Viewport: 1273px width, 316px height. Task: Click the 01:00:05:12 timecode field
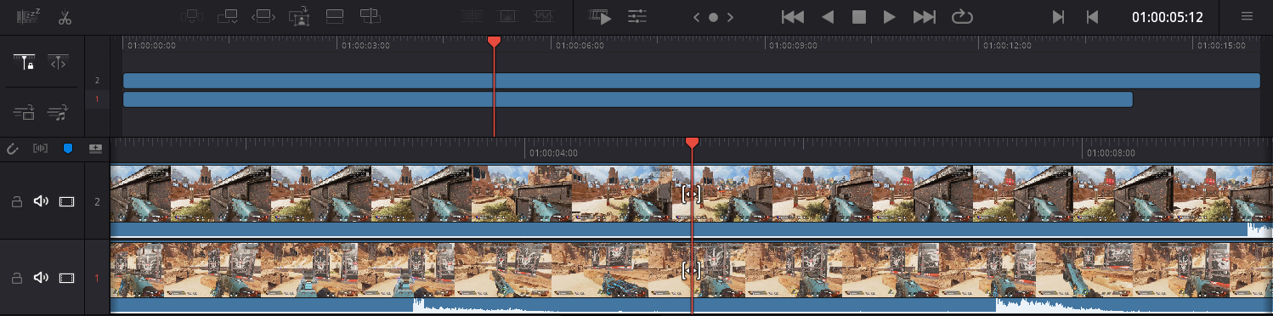[1167, 17]
